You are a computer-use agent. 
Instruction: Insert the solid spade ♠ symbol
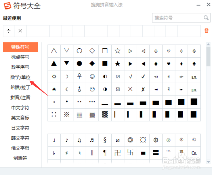pos(156,64)
